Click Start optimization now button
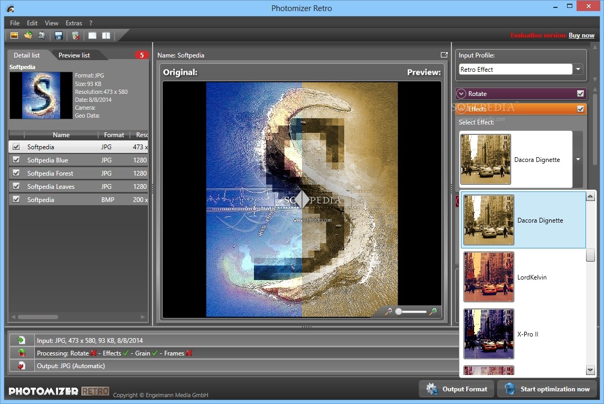This screenshot has width=604, height=404. point(546,389)
